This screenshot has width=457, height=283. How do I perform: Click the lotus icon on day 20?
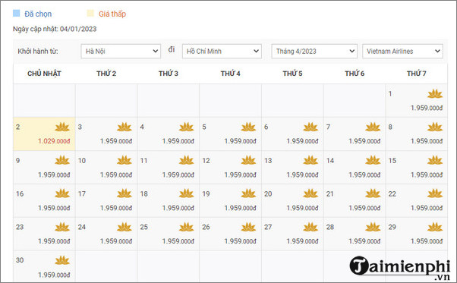coord(310,193)
